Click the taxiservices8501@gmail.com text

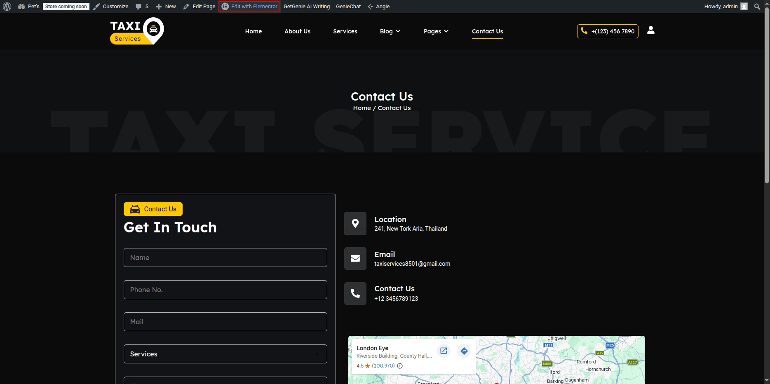[412, 264]
